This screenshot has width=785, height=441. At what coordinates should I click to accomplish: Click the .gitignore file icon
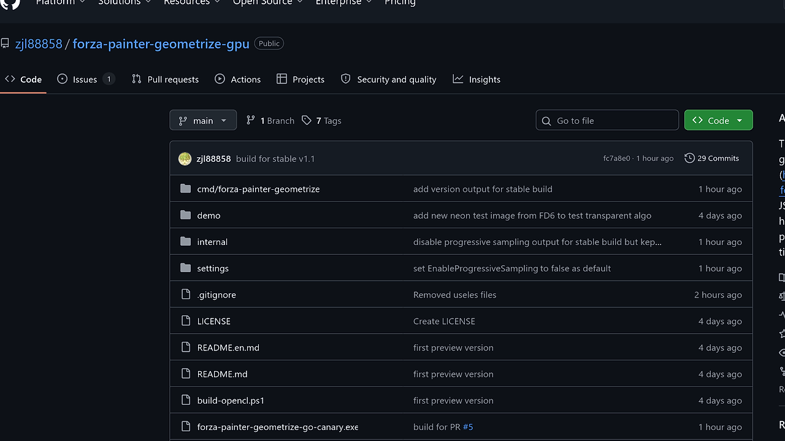click(186, 294)
